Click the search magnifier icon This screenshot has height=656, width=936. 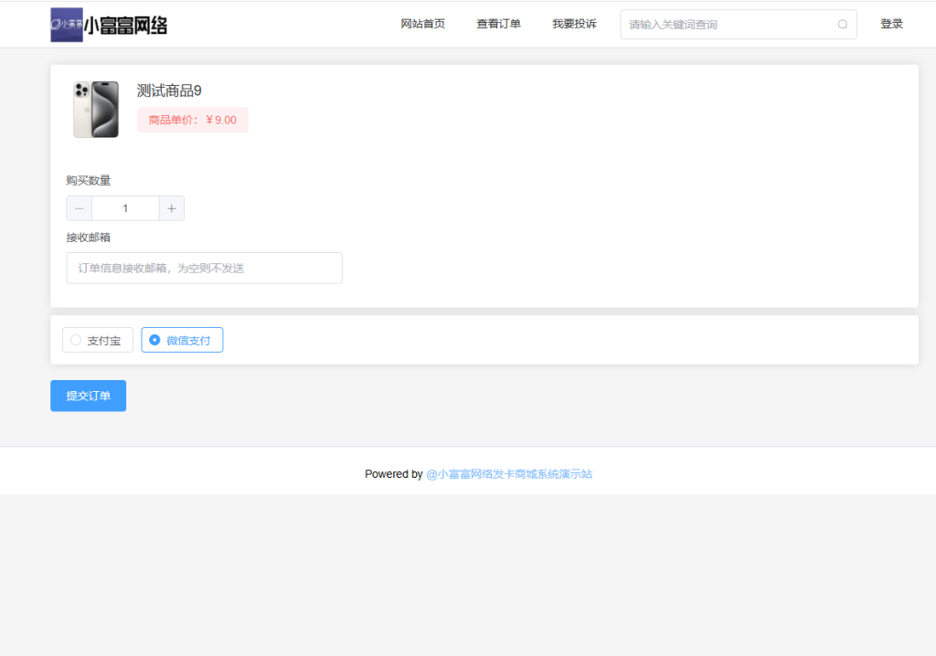pyautogui.click(x=842, y=25)
